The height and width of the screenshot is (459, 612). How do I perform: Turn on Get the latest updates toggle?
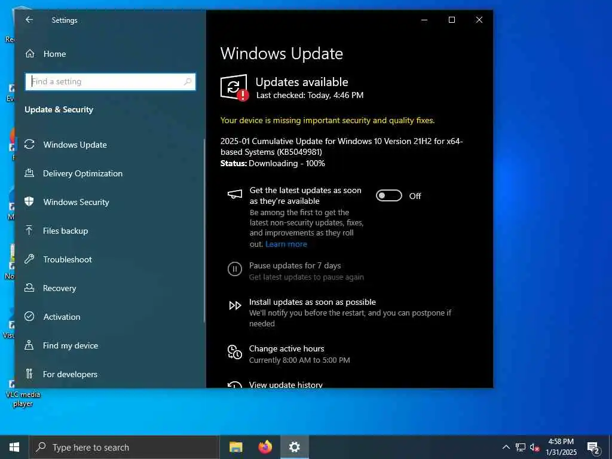(x=388, y=195)
